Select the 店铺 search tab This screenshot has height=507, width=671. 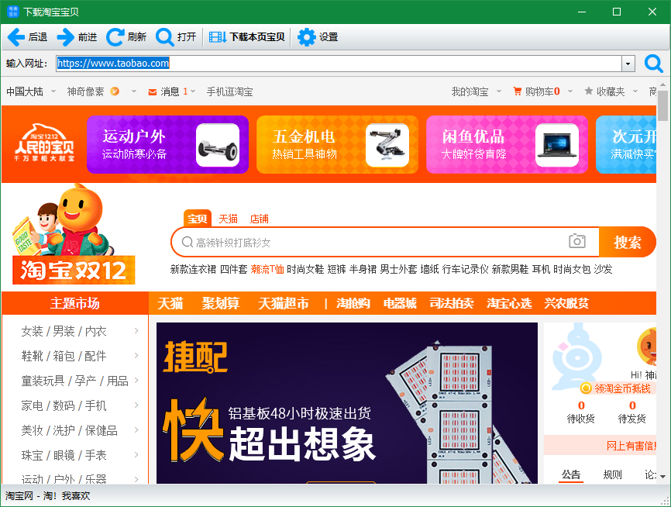click(260, 219)
